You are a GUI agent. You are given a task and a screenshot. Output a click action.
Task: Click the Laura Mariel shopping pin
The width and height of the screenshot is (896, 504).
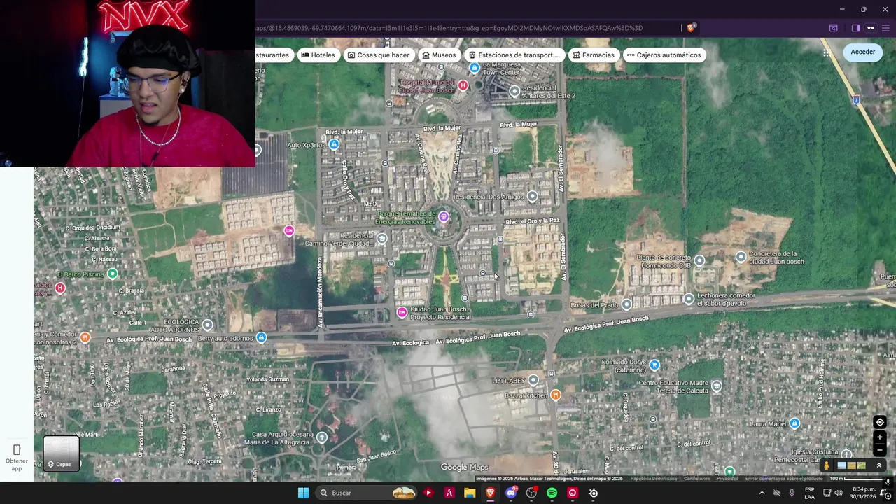[x=794, y=423]
